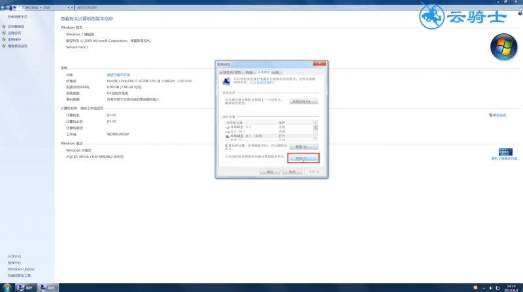Click the 系统和安全 breadcrumb in address bar
Viewport: 523px width, 292px height.
point(29,7)
